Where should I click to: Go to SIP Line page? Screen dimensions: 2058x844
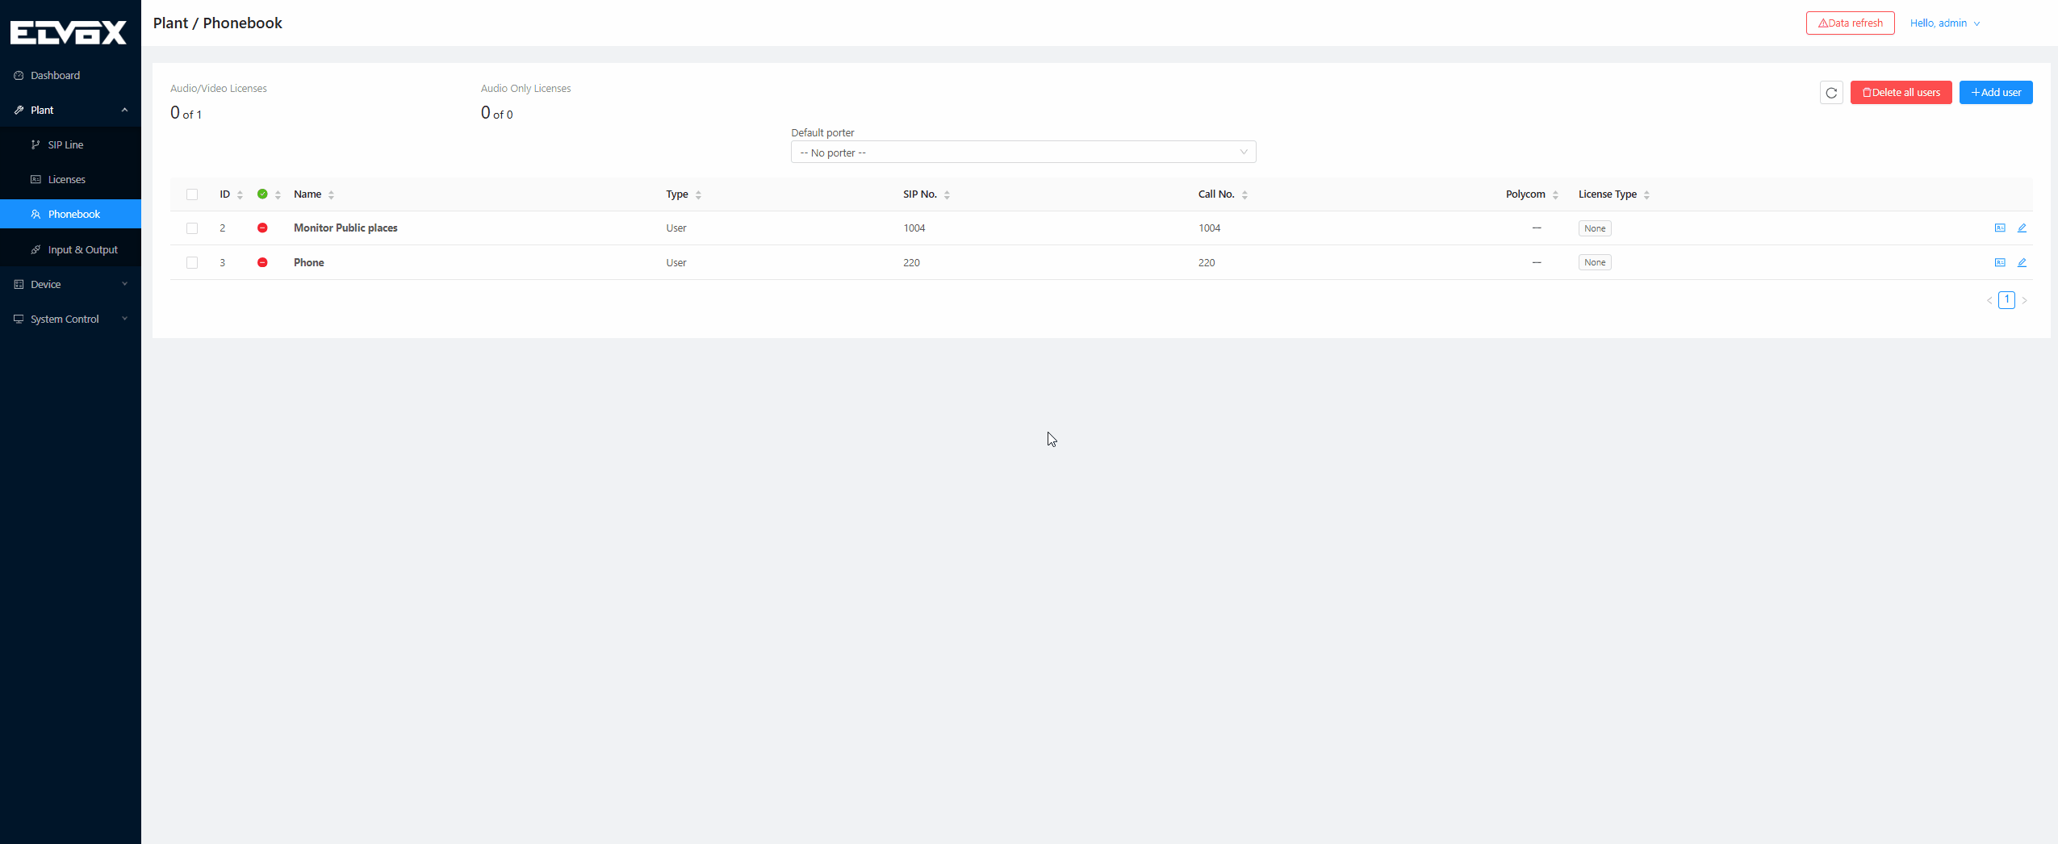[65, 145]
